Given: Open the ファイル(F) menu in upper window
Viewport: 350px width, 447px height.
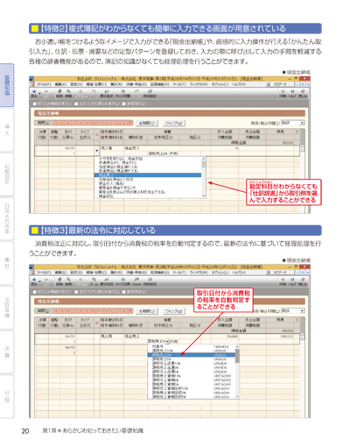Looking at the screenshot, I should point(43,84).
